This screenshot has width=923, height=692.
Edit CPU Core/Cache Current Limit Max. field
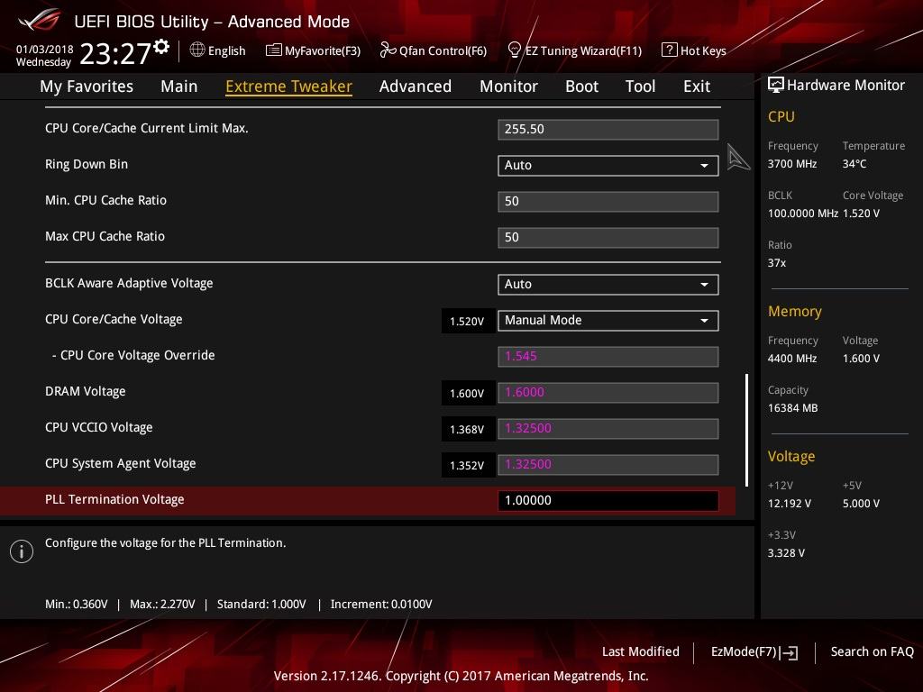608,130
